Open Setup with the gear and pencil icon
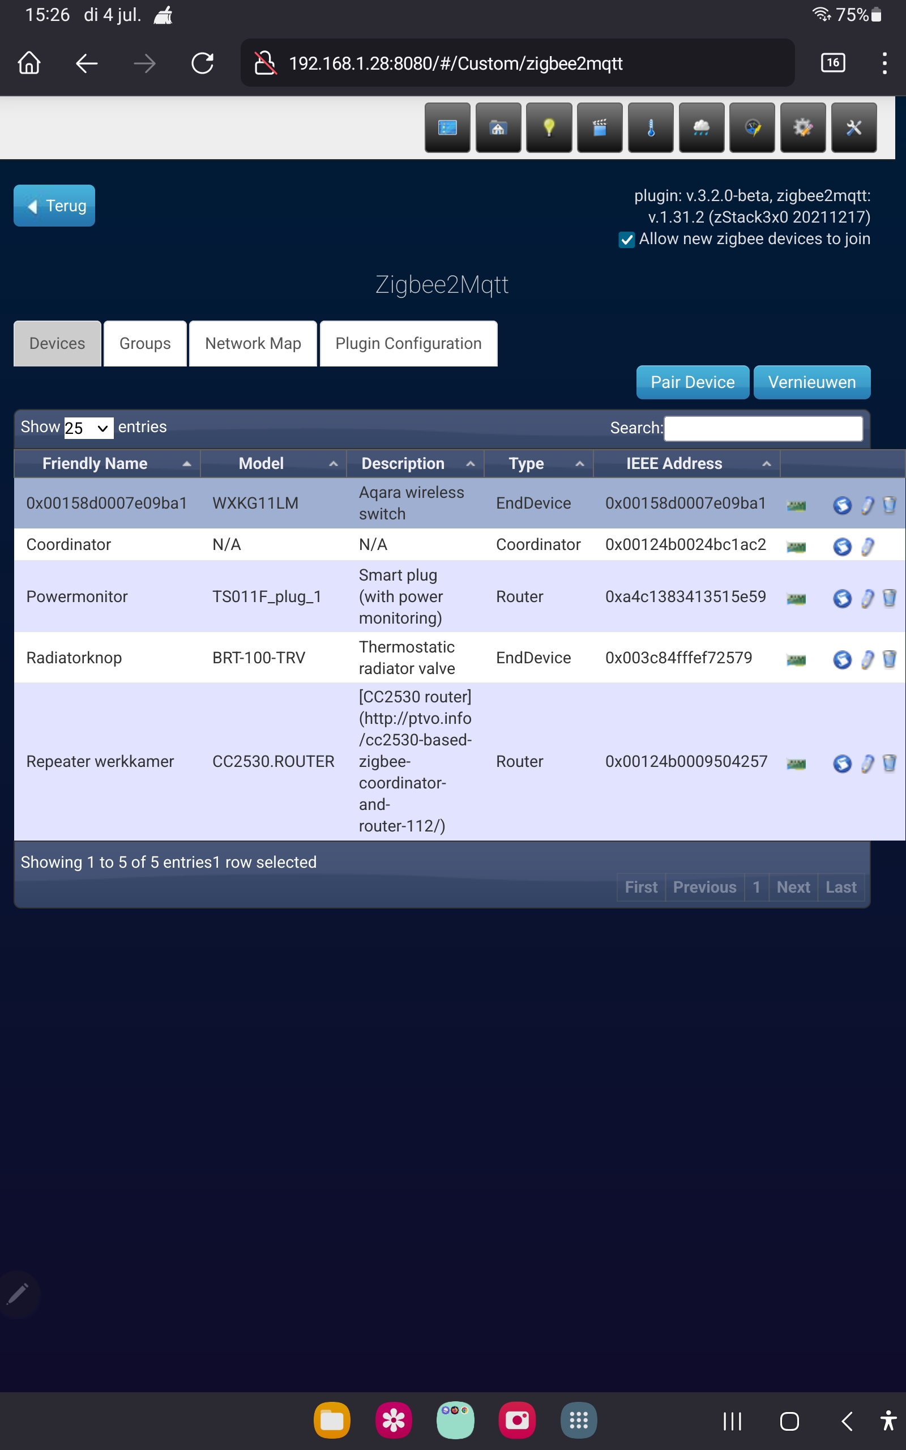 [803, 127]
